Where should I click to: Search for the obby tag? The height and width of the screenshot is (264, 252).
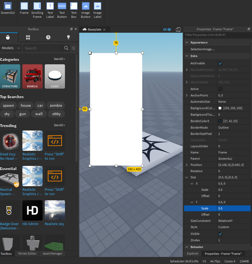[56, 114]
